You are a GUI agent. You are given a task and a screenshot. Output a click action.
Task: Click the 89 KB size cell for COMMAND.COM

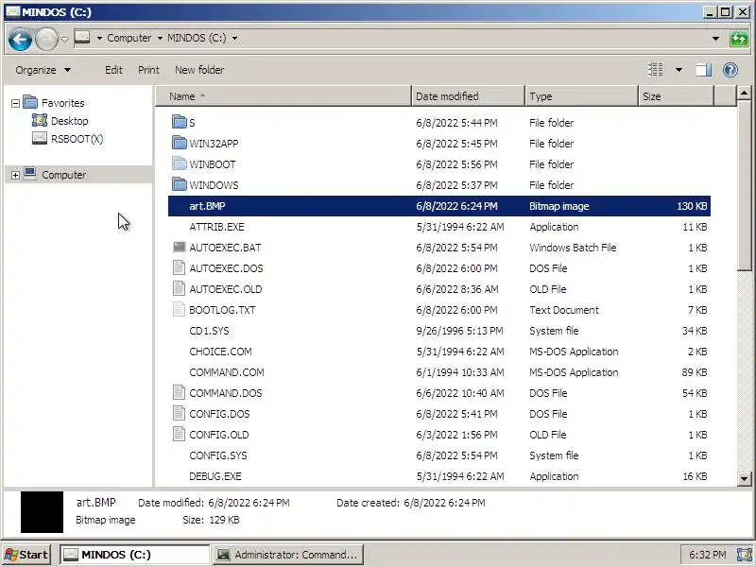click(x=695, y=372)
